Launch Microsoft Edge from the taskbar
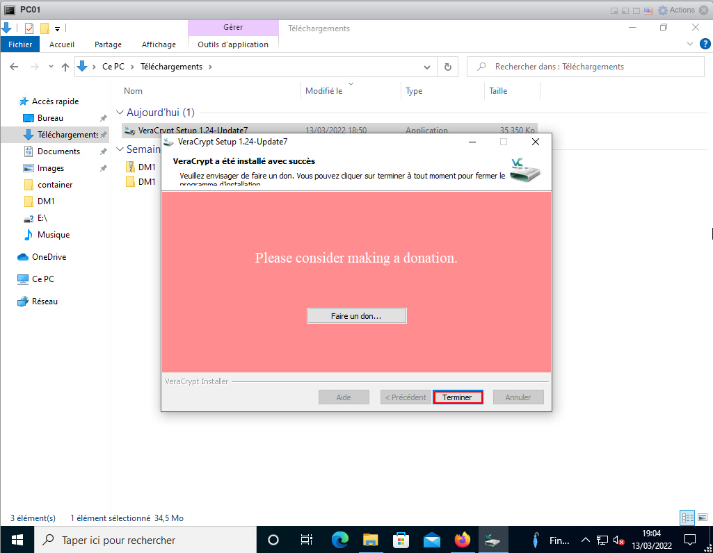Viewport: 713px width, 553px height. click(x=339, y=540)
